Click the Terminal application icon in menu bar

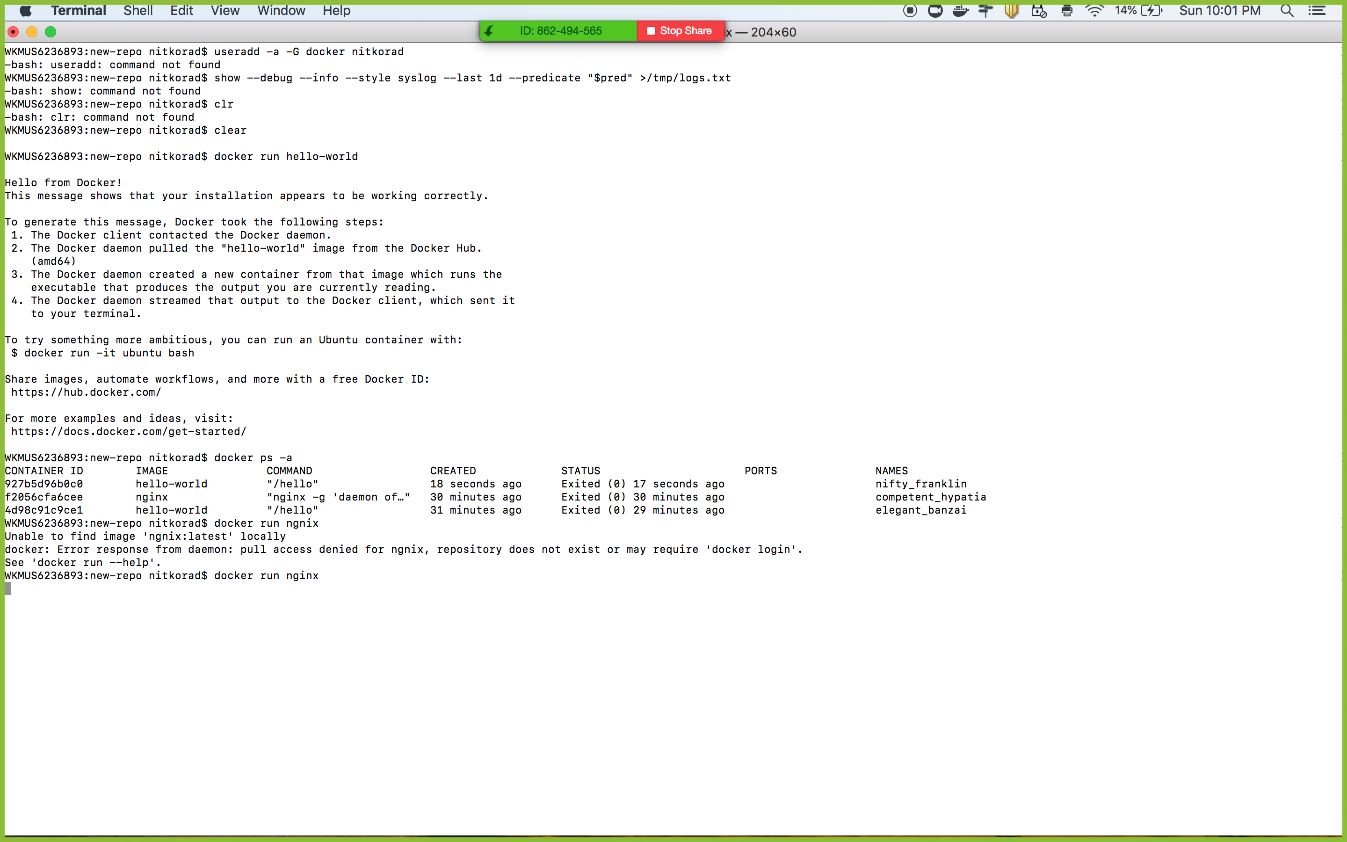click(x=79, y=10)
